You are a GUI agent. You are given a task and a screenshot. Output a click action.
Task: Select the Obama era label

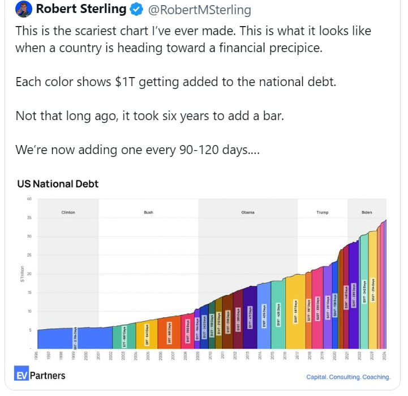point(248,212)
